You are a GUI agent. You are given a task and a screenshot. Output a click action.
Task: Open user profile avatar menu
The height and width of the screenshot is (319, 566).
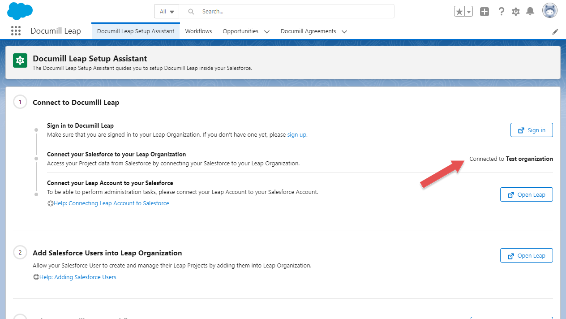coord(549,11)
